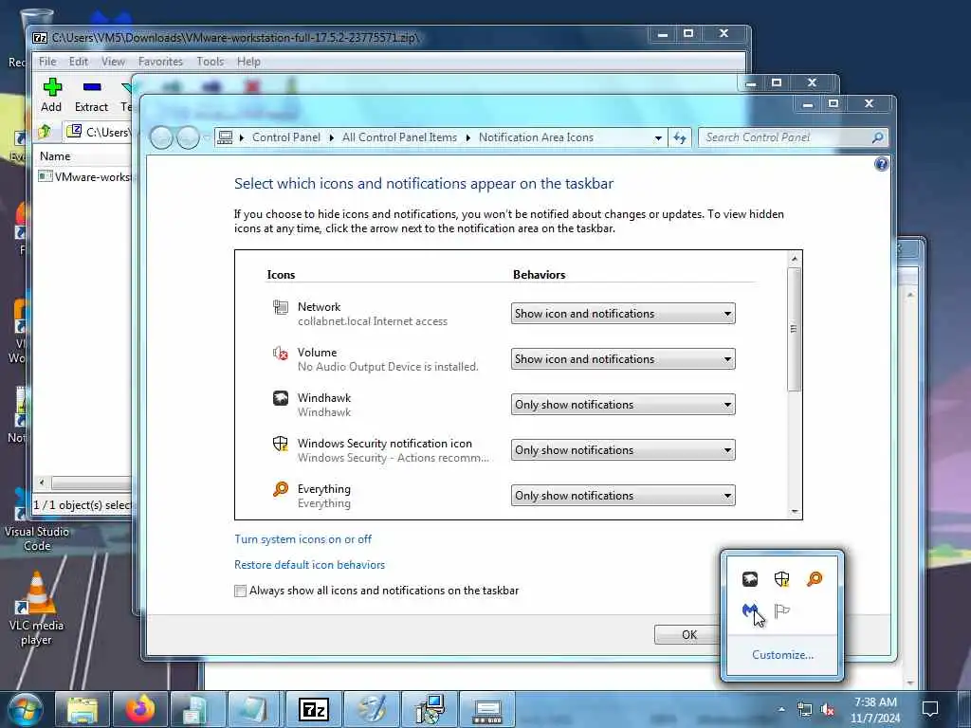This screenshot has height=728, width=971.
Task: Click the Forward button in Control Panel
Action: (188, 137)
